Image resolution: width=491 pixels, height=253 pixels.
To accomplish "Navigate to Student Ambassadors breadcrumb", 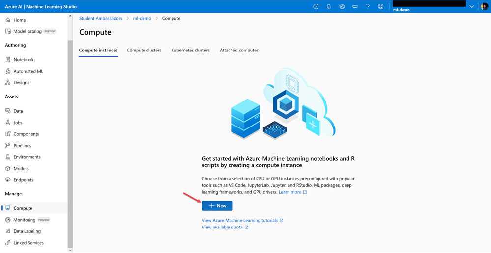I will [x=101, y=19].
